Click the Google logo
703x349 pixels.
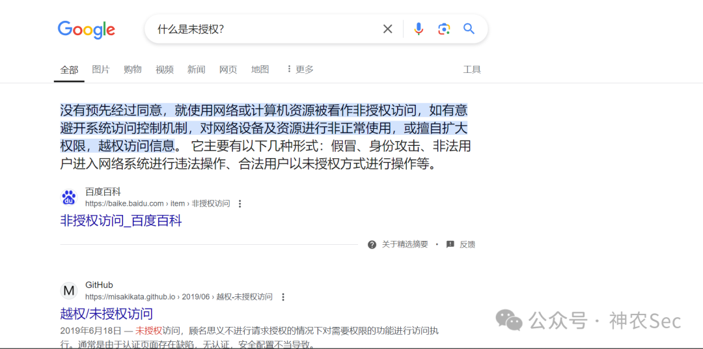coord(86,29)
